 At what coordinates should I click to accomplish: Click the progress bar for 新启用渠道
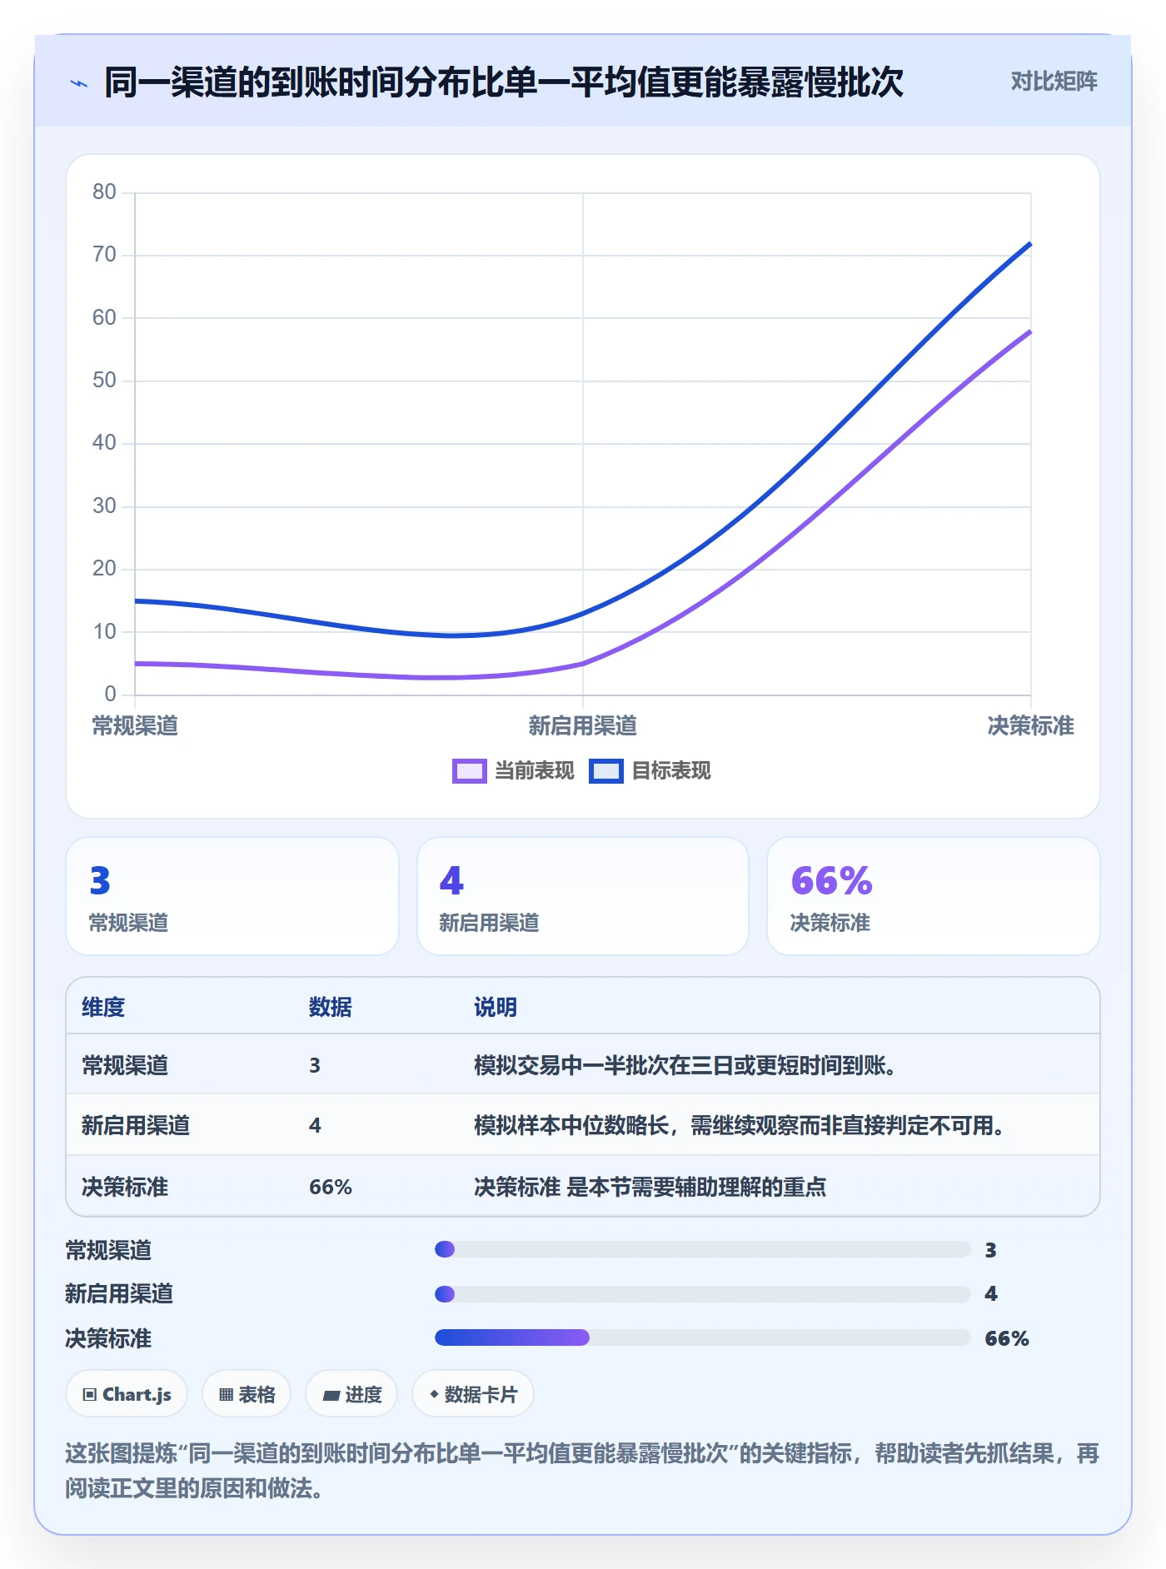pos(703,1294)
